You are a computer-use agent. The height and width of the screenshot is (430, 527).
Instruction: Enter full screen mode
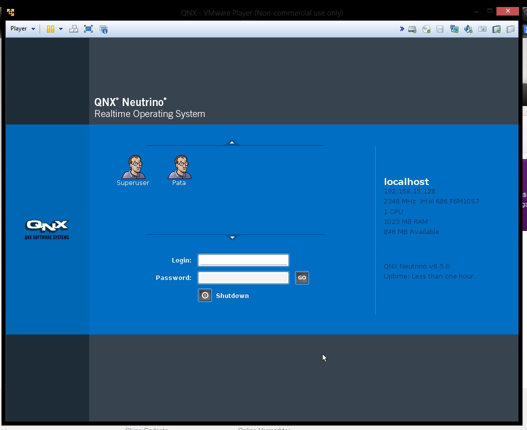[89, 29]
